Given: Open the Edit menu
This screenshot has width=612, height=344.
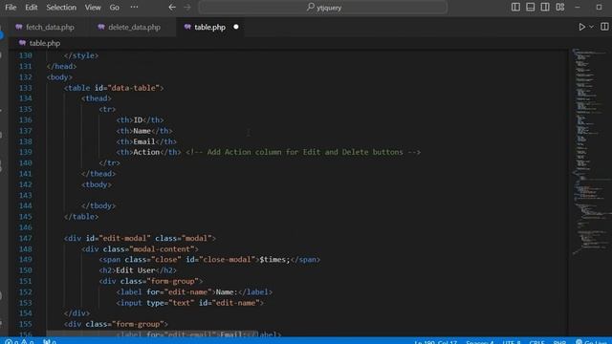Looking at the screenshot, I should tap(32, 8).
